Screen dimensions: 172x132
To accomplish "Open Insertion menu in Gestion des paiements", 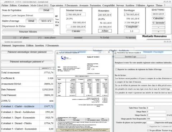I will 39,45.
